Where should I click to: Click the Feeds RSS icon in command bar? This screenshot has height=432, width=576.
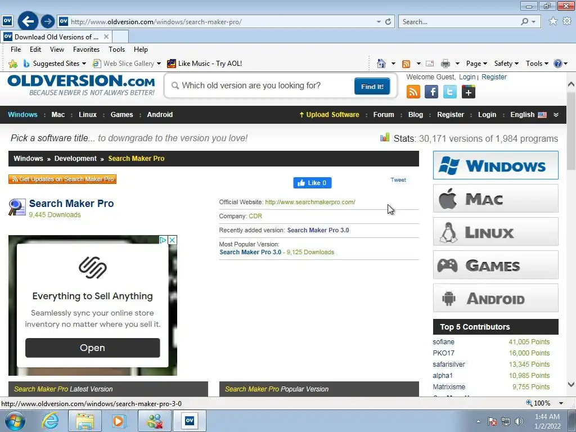tap(406, 64)
